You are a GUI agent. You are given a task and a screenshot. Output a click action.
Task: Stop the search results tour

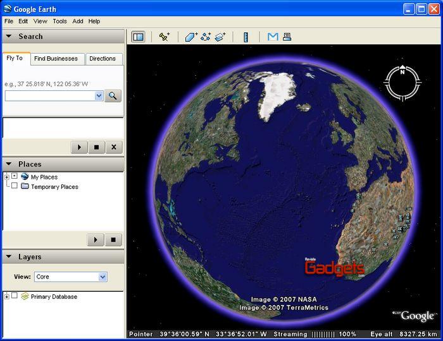coord(96,147)
